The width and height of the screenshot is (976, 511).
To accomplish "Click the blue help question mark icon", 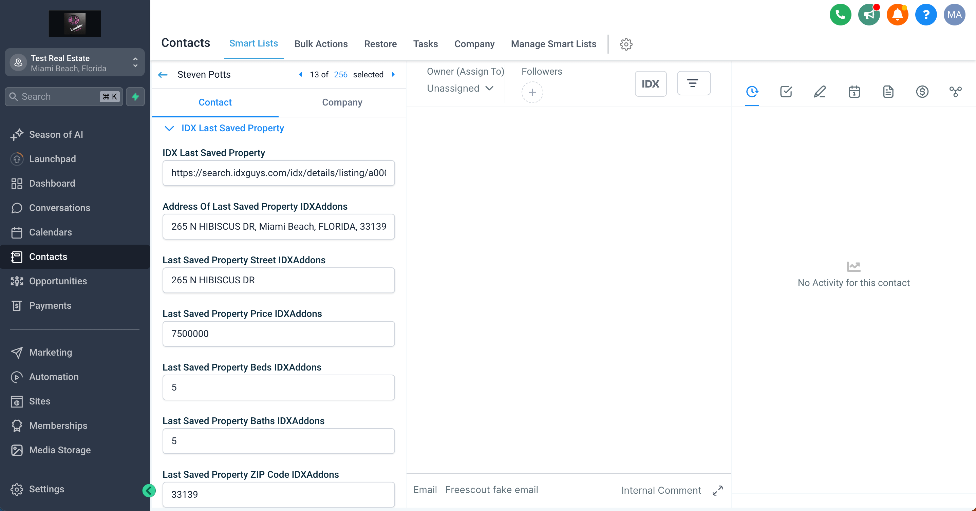I will coord(926,15).
